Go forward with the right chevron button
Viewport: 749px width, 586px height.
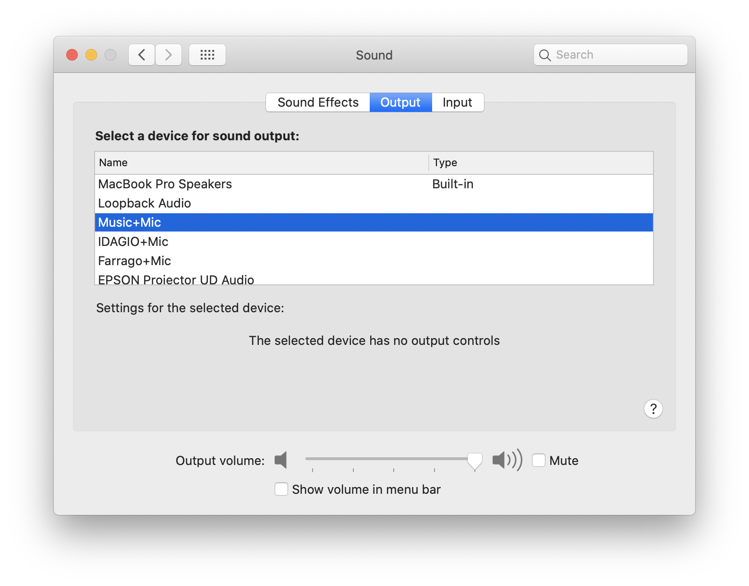169,55
